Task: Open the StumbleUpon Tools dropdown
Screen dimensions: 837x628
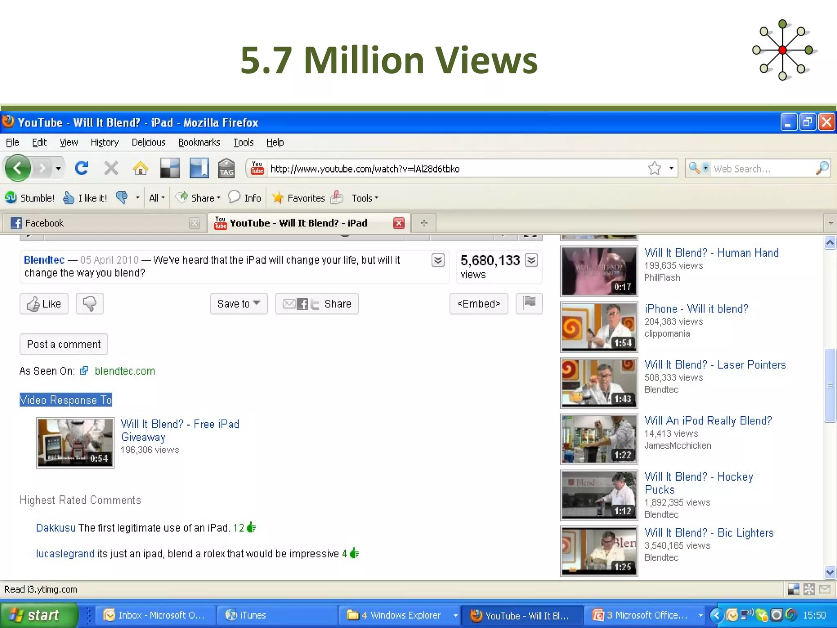Action: [x=365, y=198]
